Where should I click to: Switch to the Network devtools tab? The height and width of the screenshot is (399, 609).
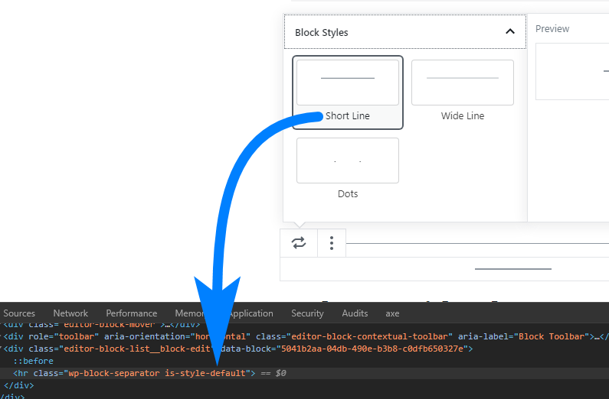[70, 313]
